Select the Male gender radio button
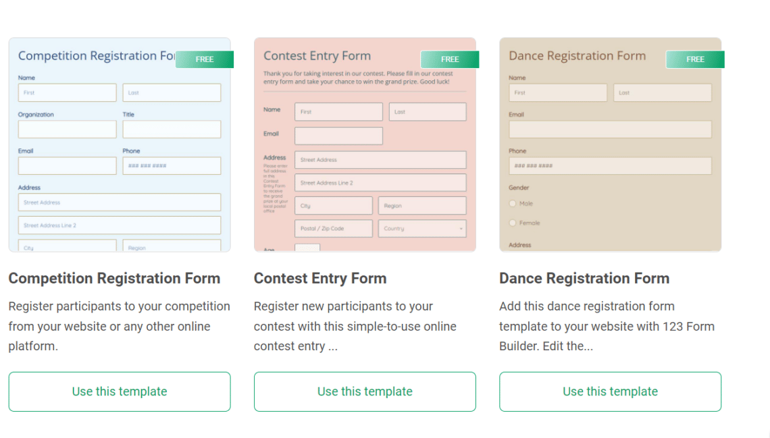Viewport: 770px width, 438px height. (513, 203)
